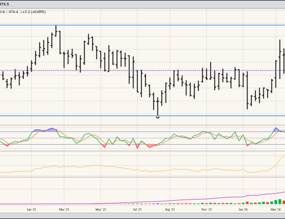This screenshot has width=285, height=219.
Task: Click the May '25 date axis label
Action: coord(100,209)
